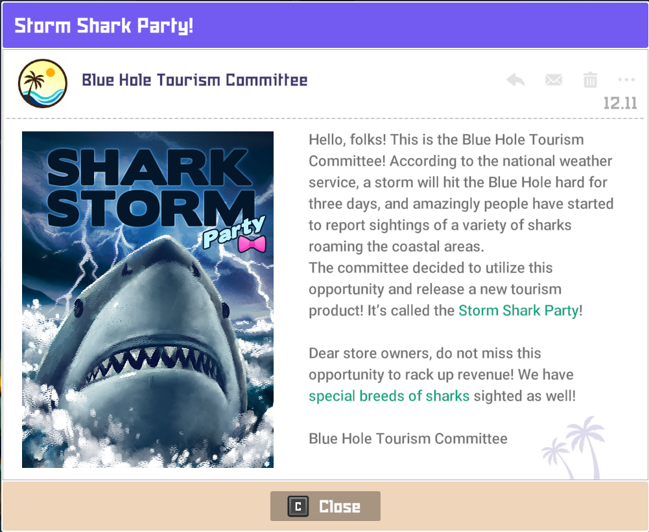This screenshot has width=649, height=532.
Task: Click the Party label on the poster
Action: [234, 231]
